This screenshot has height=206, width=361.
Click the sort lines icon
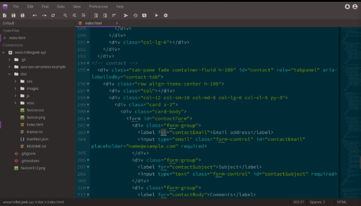pyautogui.click(x=114, y=15)
